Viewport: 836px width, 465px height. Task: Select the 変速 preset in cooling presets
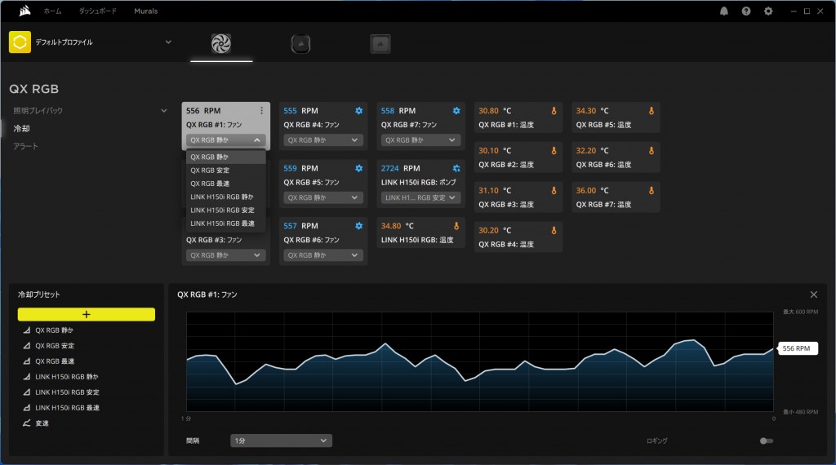pos(42,423)
